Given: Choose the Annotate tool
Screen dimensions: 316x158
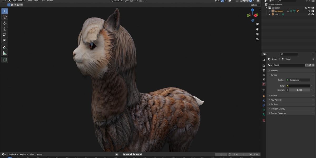Looking at the screenshot, I should tap(4, 47).
